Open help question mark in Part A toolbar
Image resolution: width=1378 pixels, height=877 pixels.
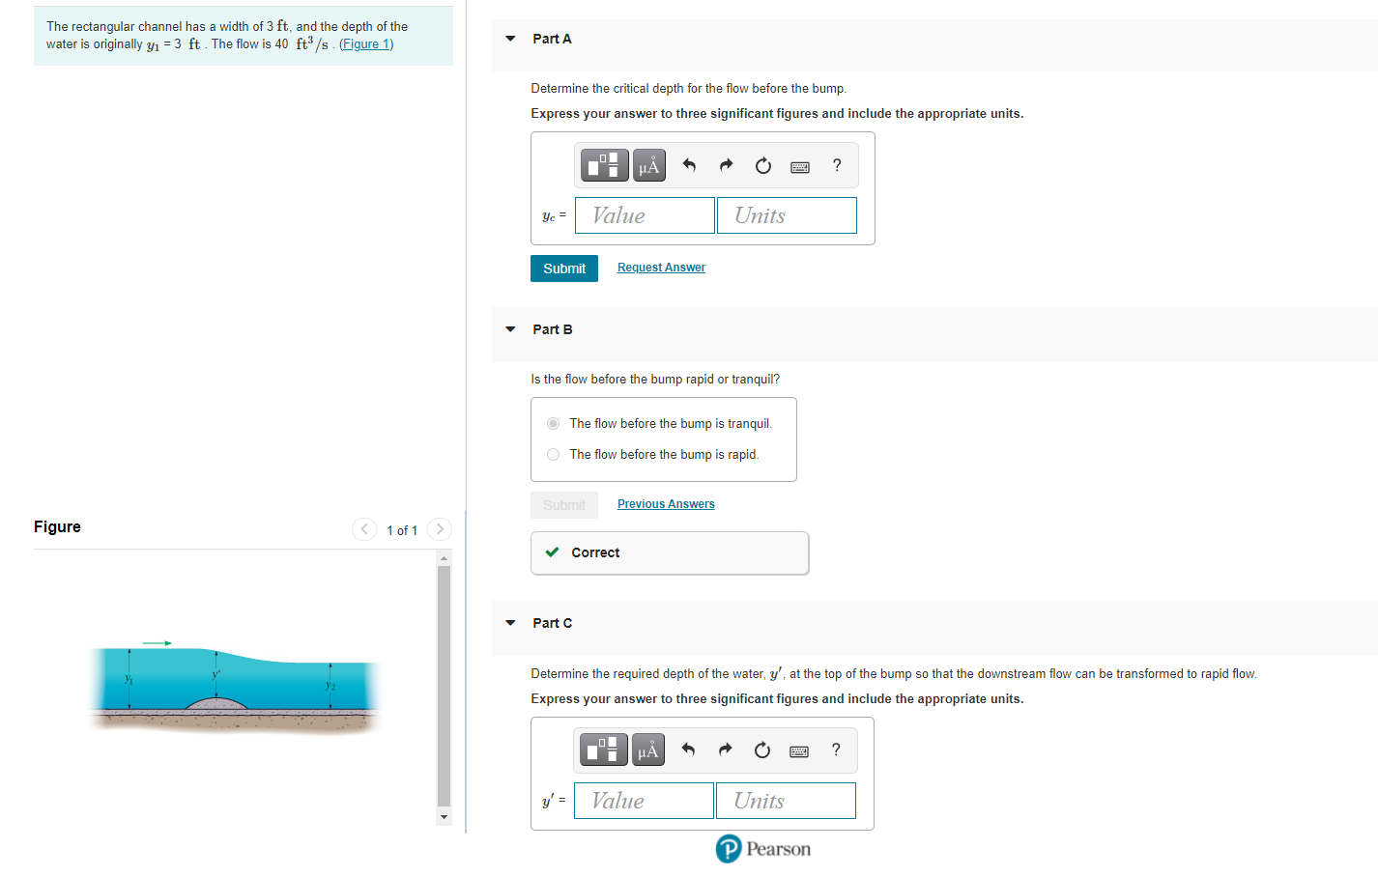837,165
